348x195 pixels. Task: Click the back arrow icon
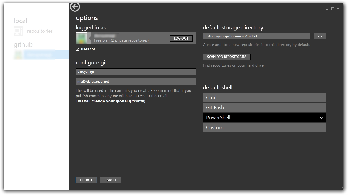point(75,7)
